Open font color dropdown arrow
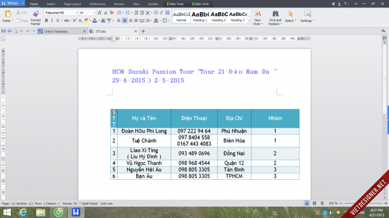 pos(99,20)
